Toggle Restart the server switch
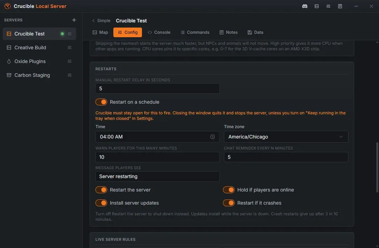The height and width of the screenshot is (248, 379). pos(101,190)
